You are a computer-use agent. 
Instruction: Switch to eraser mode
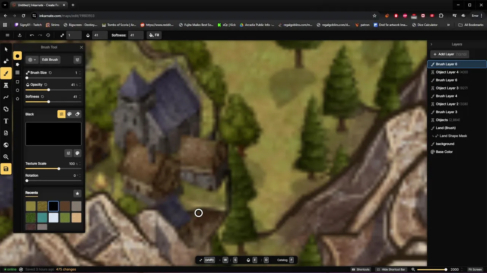click(78, 114)
